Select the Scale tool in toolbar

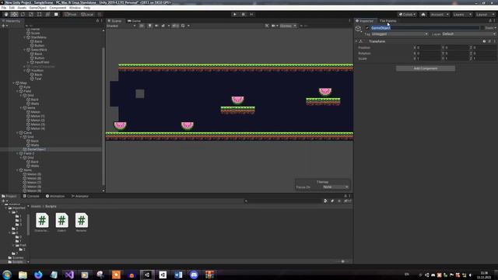pyautogui.click(x=31, y=14)
